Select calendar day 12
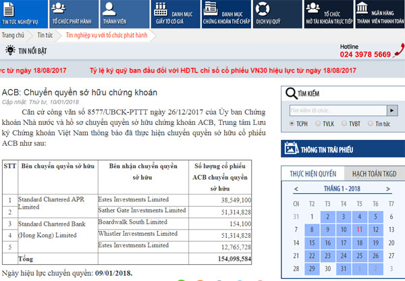This screenshot has width=405, height=281. [x=375, y=230]
